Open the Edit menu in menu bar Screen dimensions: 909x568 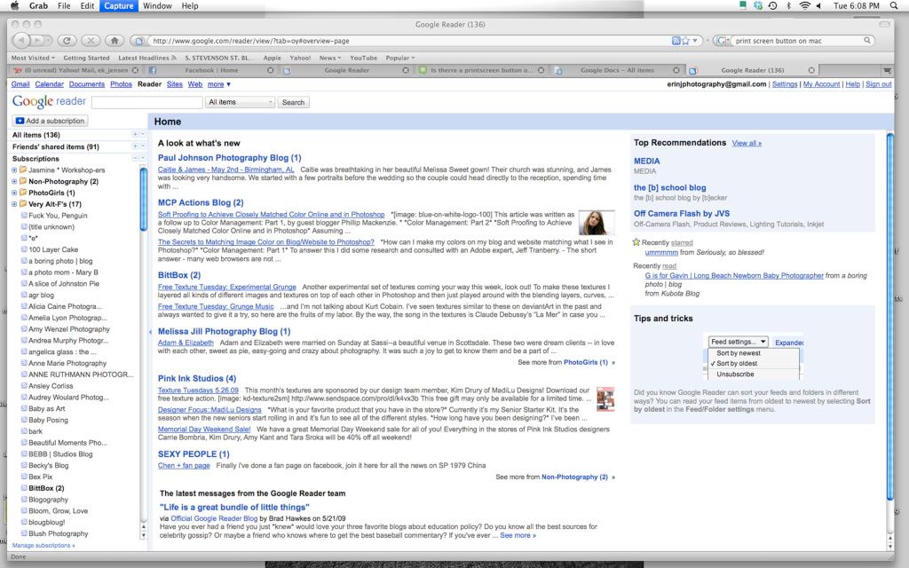pyautogui.click(x=87, y=6)
